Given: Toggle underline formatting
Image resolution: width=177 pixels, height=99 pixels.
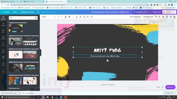Looking at the screenshot, I should [x=77, y=17].
